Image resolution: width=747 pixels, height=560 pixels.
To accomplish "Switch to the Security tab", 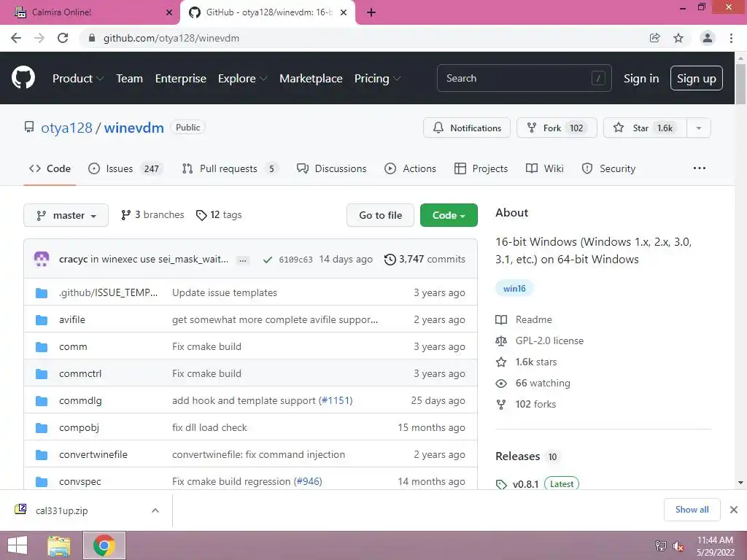I will (608, 168).
